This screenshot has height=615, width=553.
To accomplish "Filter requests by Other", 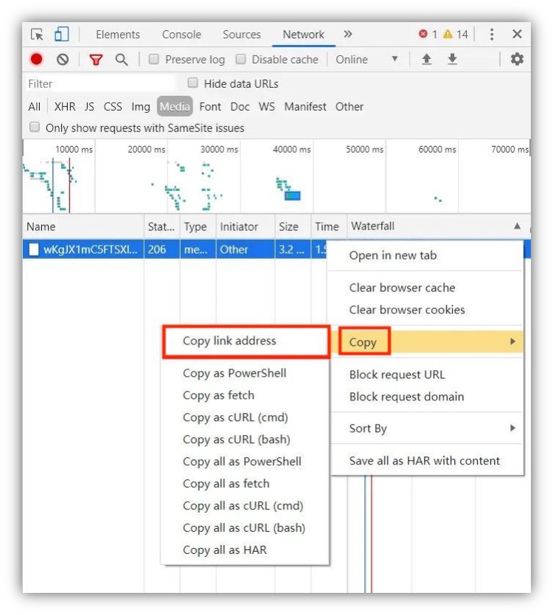I will pos(349,107).
